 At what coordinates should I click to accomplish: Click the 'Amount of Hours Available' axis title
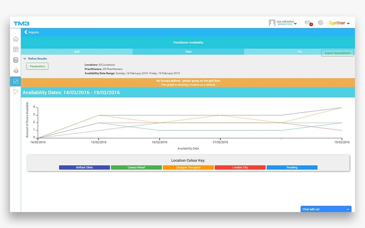(x=27, y=120)
